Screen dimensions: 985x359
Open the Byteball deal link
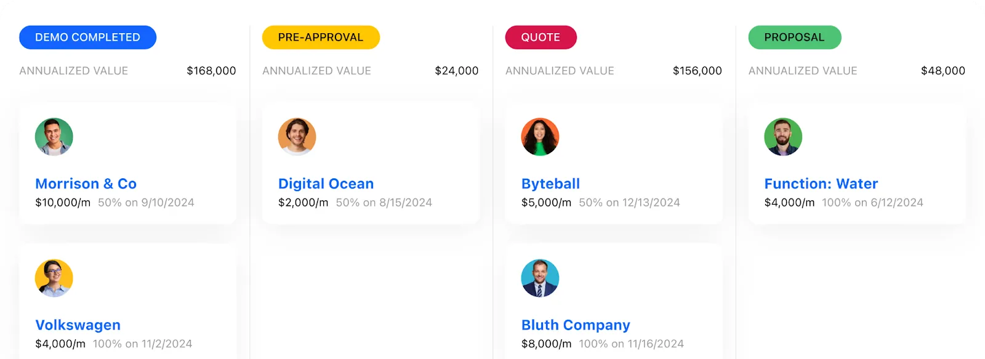(x=550, y=184)
